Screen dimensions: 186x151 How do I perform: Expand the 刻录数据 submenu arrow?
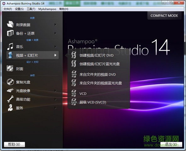[55, 25]
